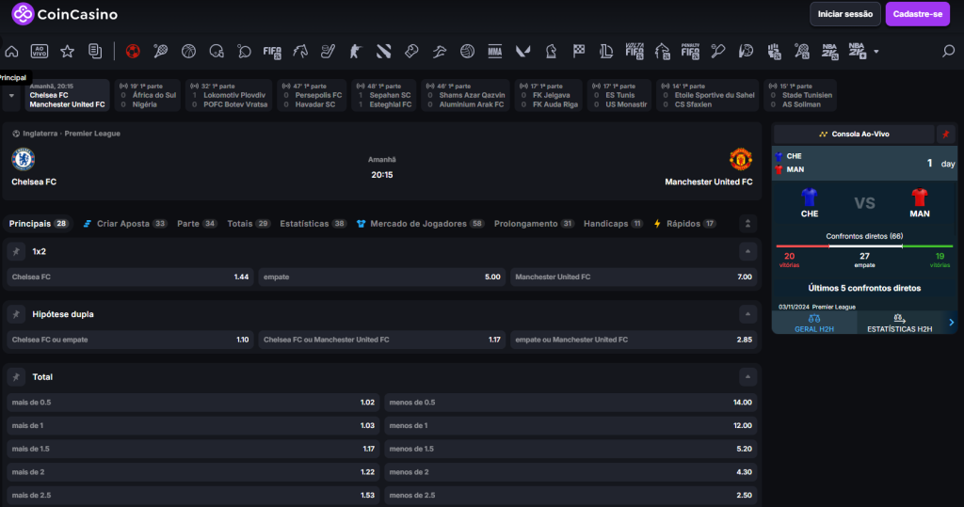Select Chelsea FC ou empate 1.10

tap(130, 340)
